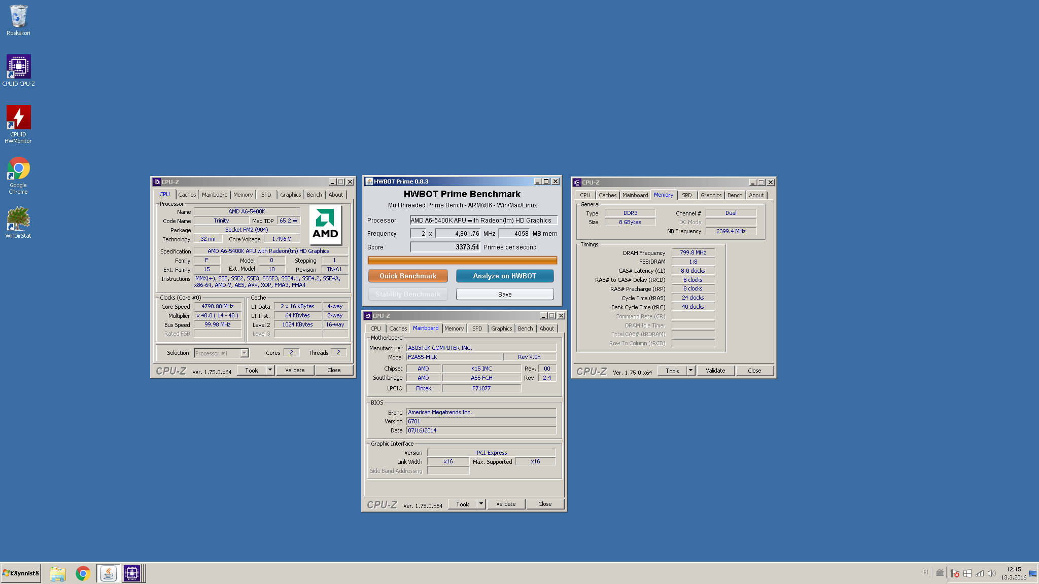Open the network signal tray icon
This screenshot has height=584, width=1039.
[x=980, y=573]
